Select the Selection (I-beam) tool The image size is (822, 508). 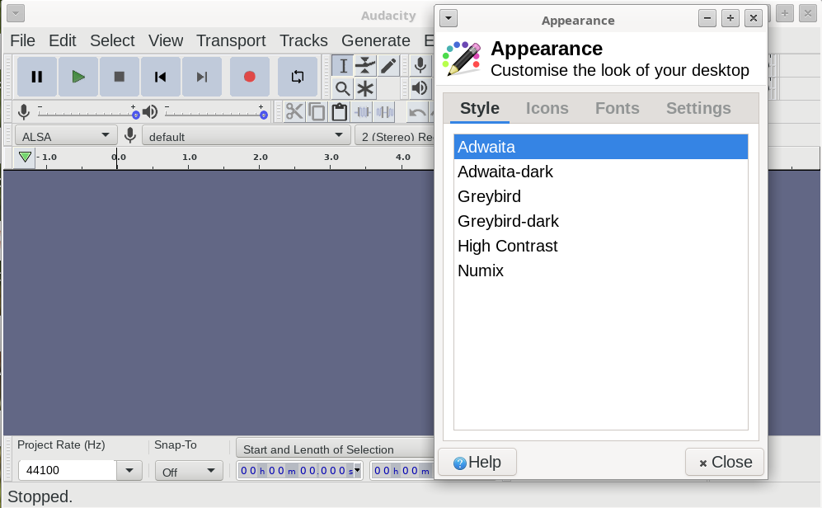343,66
